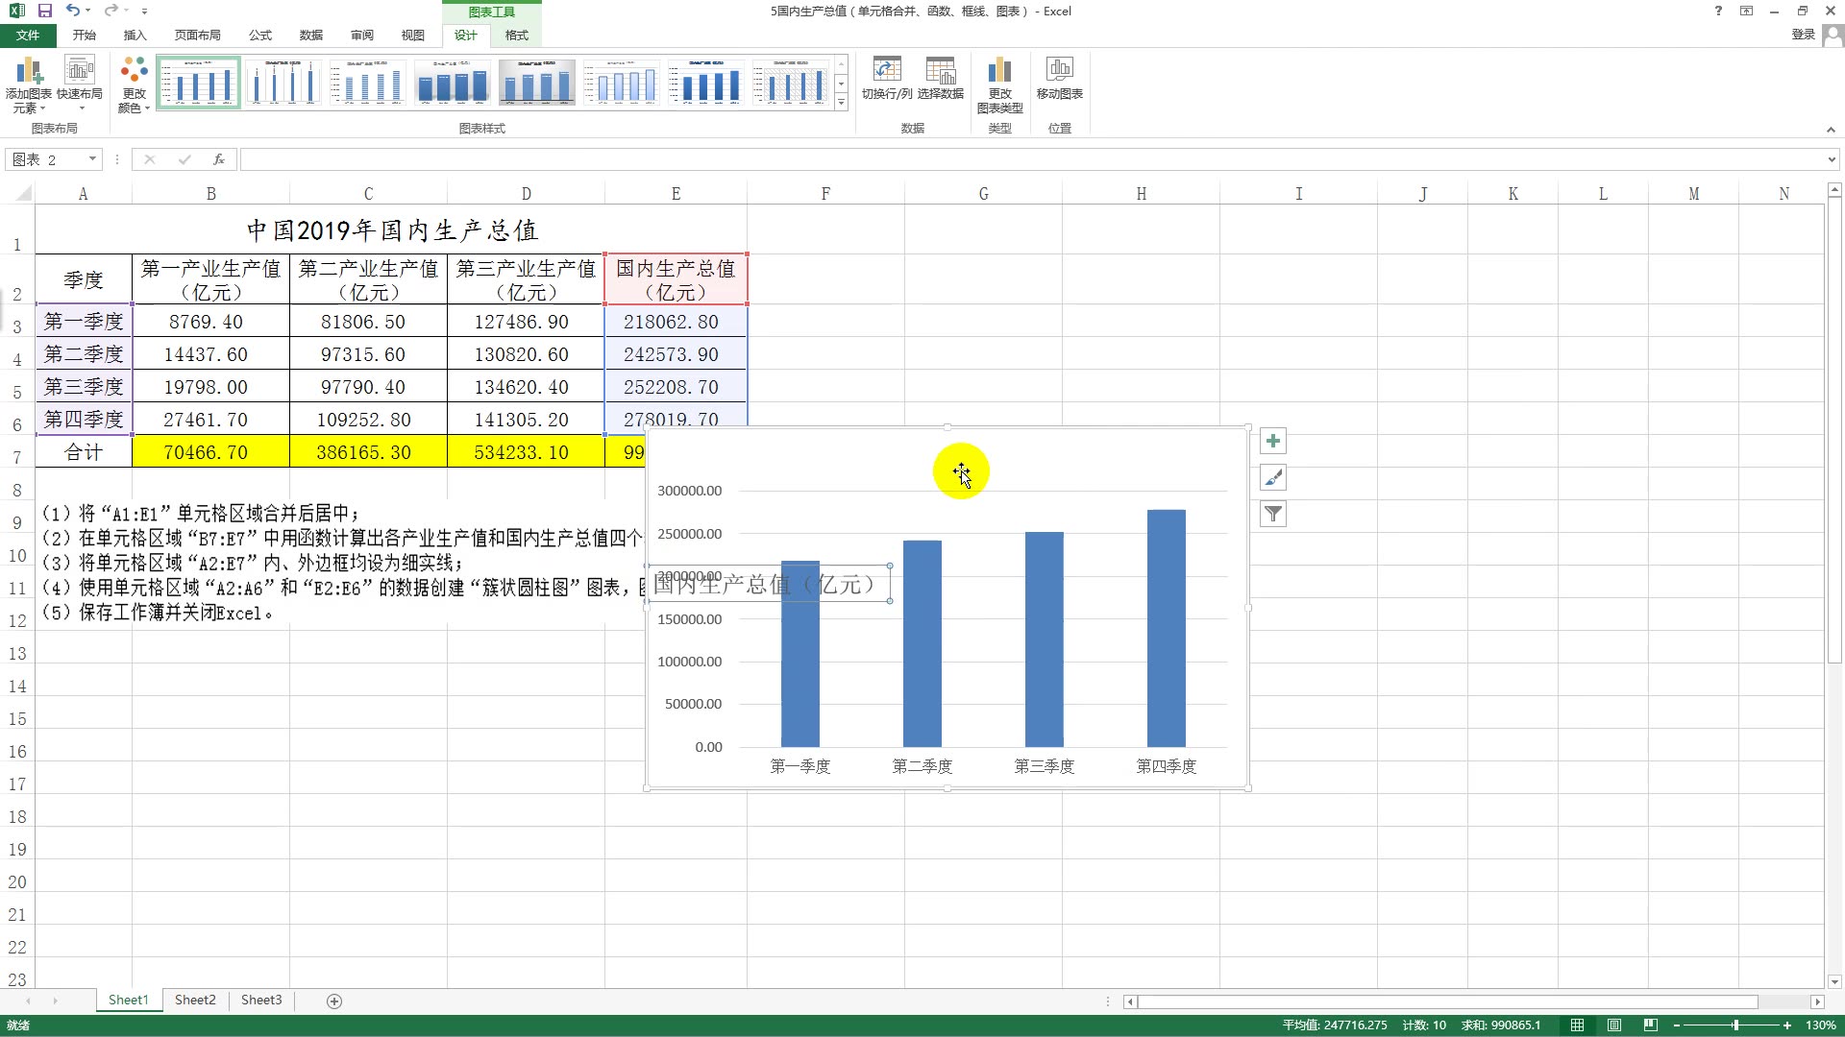Click 更改图表类型 (Change Chart Type)
1845x1037 pixels.
click(x=999, y=84)
